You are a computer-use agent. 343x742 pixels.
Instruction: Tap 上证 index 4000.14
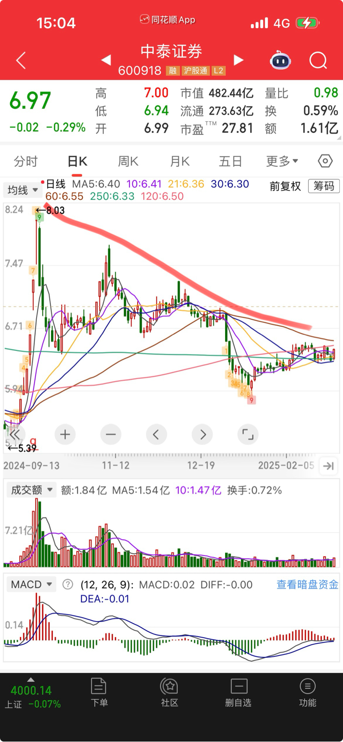click(x=31, y=691)
